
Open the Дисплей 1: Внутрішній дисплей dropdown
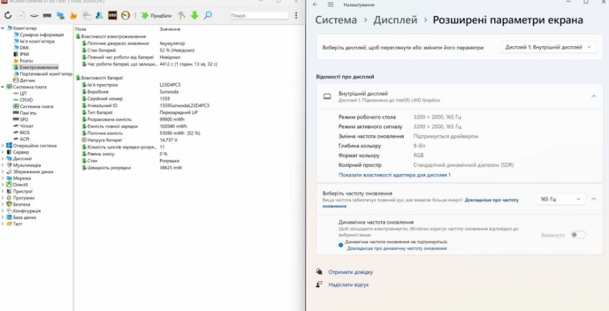(x=549, y=47)
